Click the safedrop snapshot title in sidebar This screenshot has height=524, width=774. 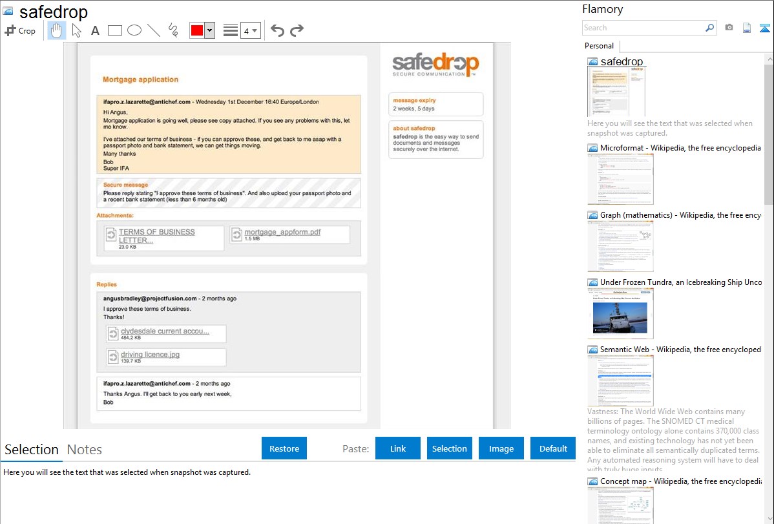pyautogui.click(x=622, y=62)
